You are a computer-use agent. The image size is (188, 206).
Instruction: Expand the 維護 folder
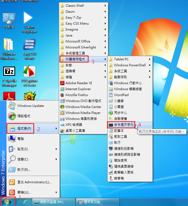coord(83,77)
